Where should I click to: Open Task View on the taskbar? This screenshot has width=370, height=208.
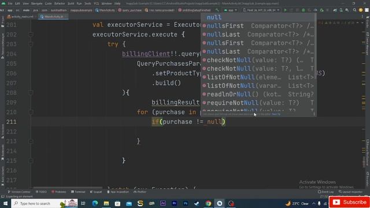[83, 203]
